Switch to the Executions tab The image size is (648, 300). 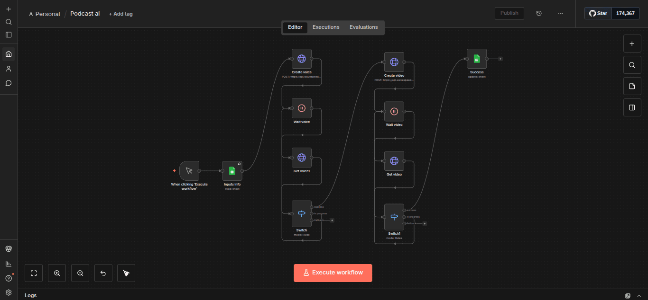[326, 27]
